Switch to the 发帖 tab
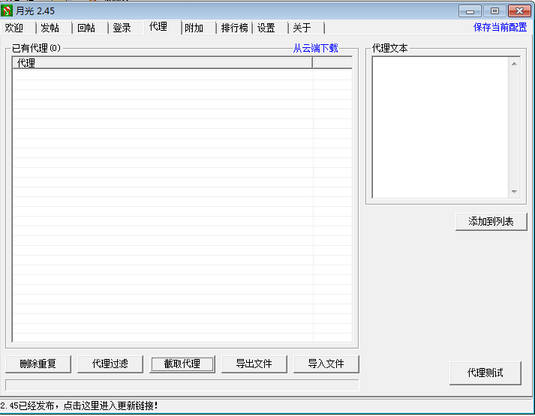The height and width of the screenshot is (416, 535). 50,28
